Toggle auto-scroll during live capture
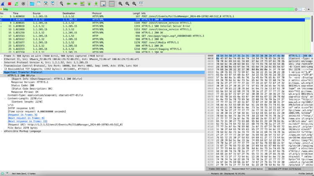This screenshot has height=176, width=314. click(104, 3)
